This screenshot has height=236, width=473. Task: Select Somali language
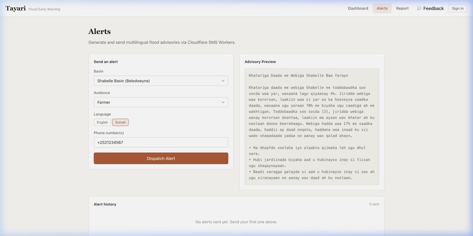(120, 122)
